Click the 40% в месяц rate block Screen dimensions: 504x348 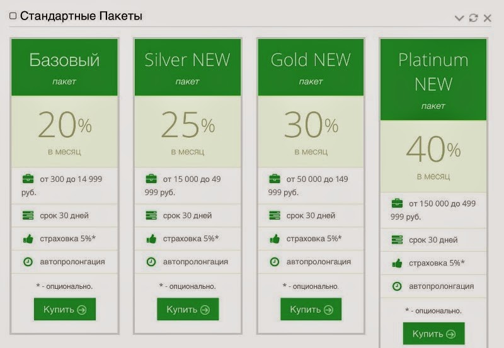(433, 156)
